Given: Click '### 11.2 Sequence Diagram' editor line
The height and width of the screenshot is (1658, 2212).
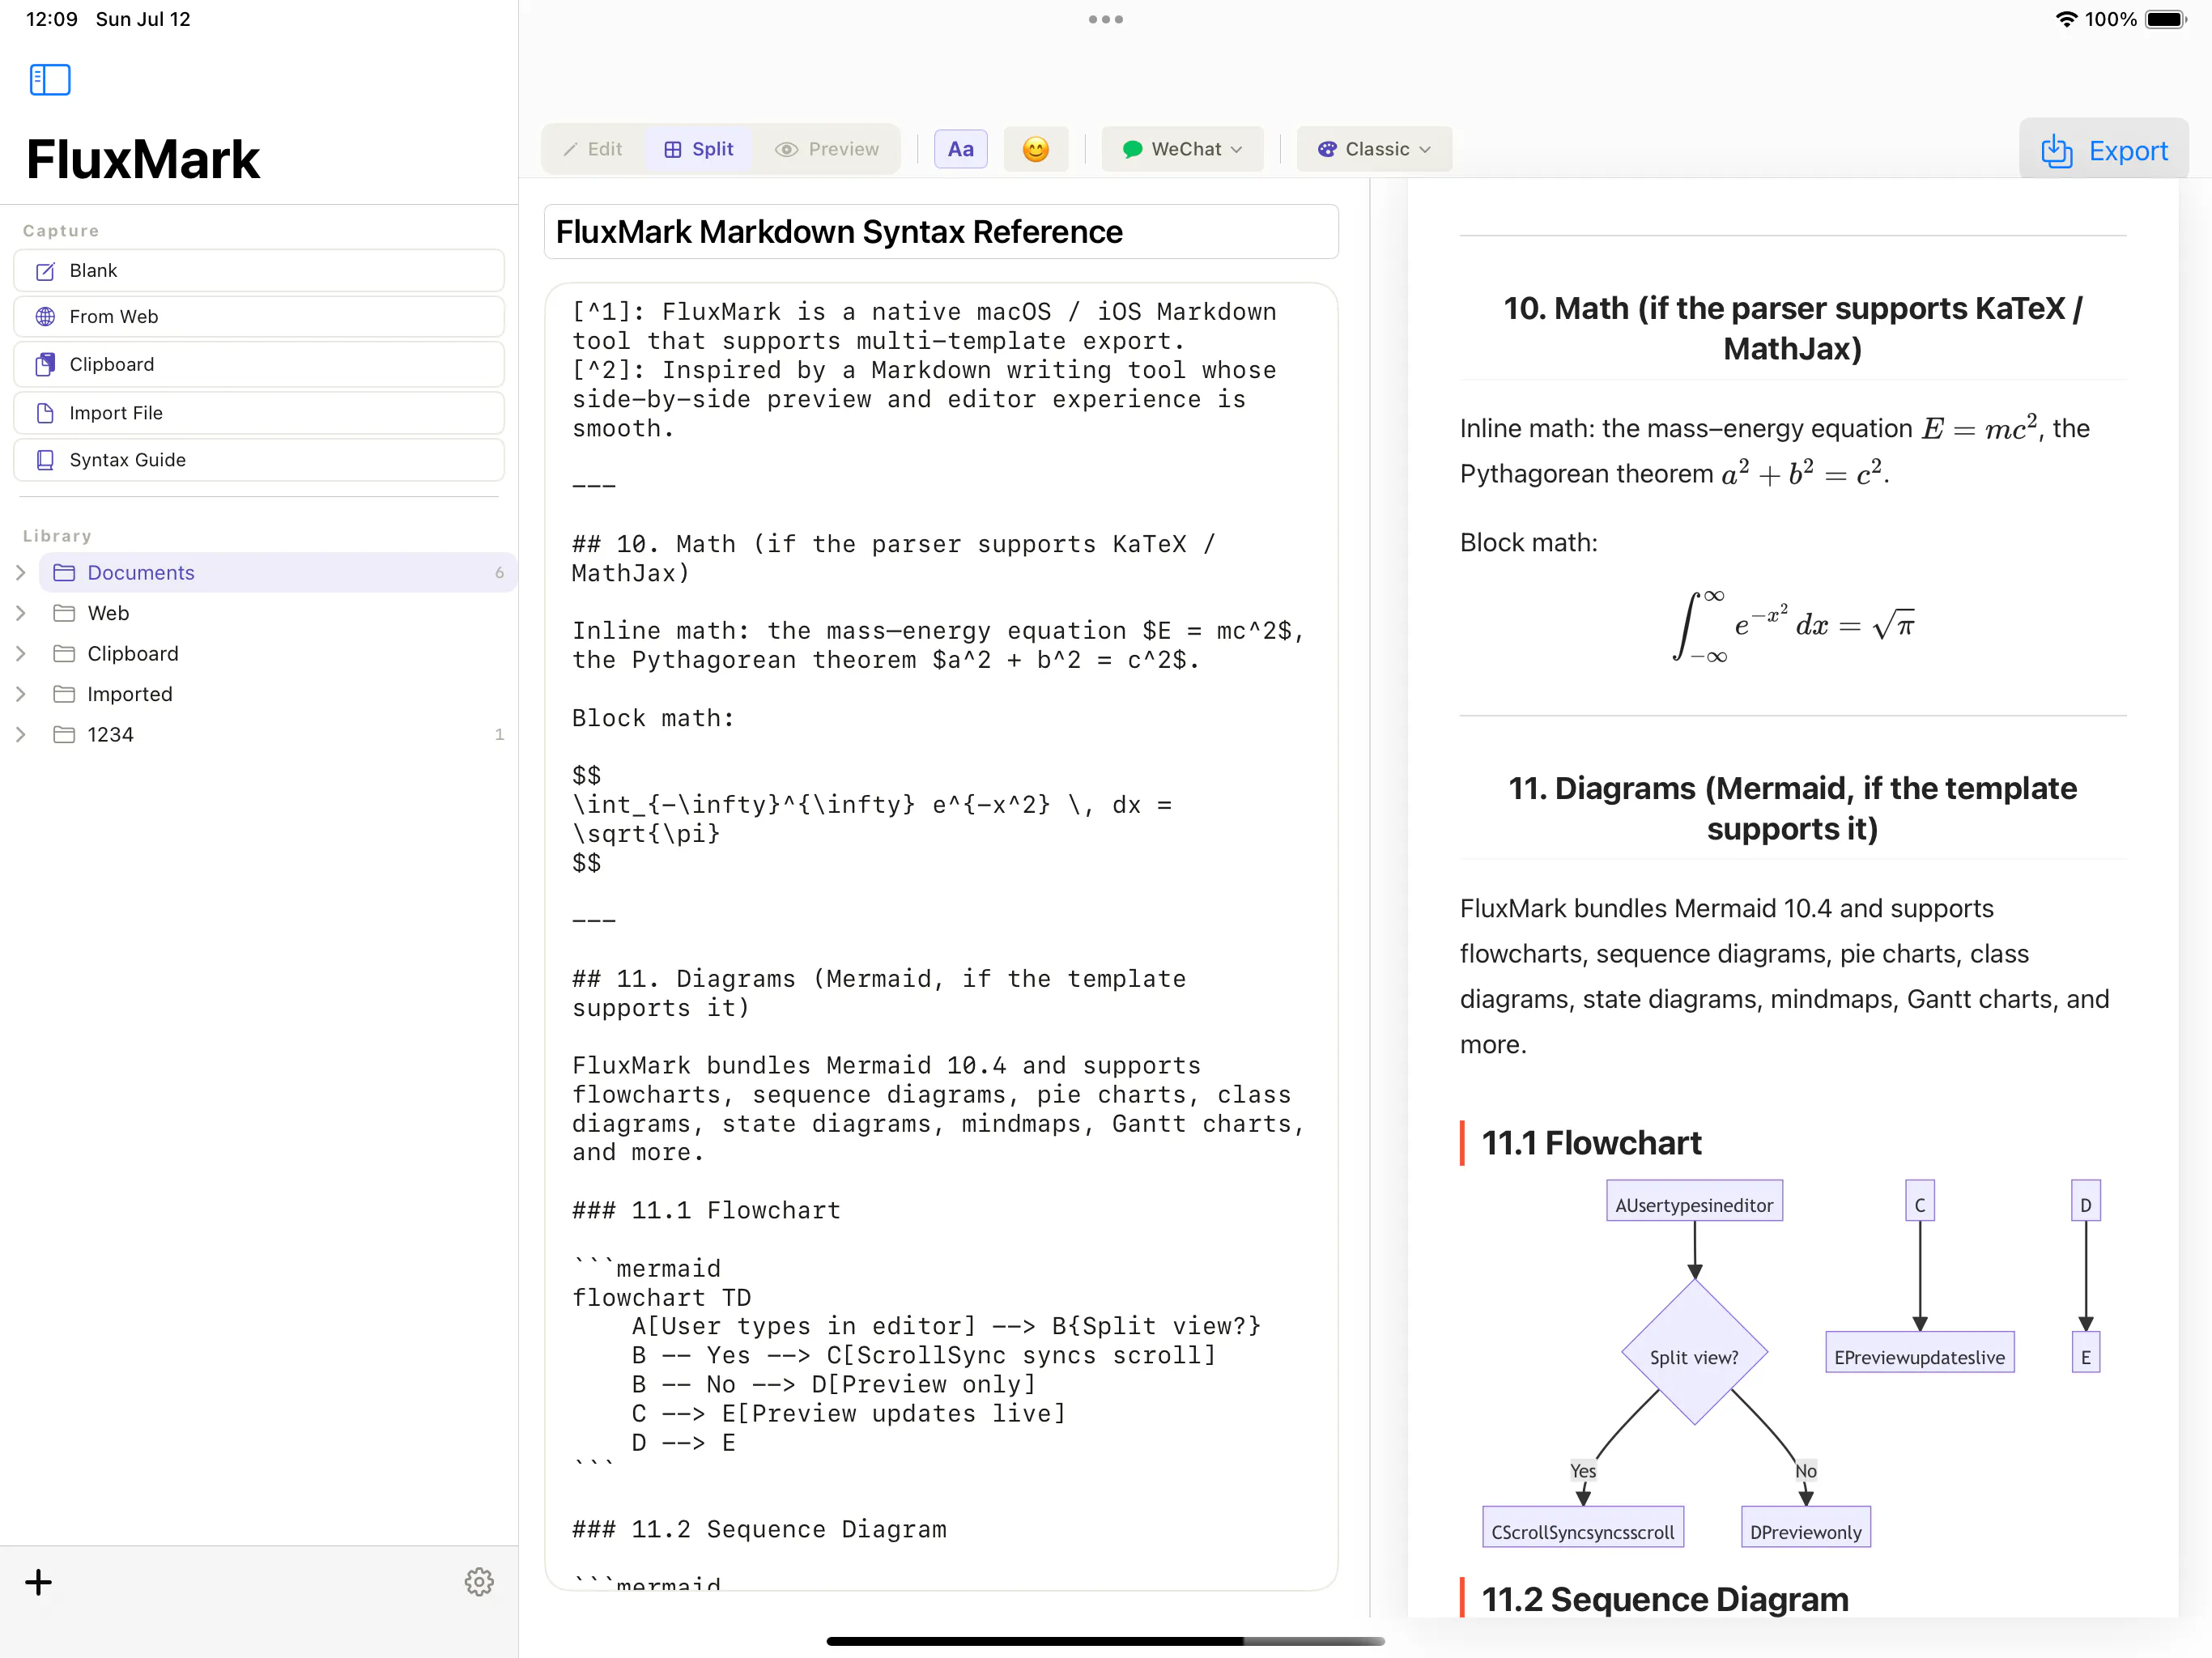Looking at the screenshot, I should click(759, 1530).
